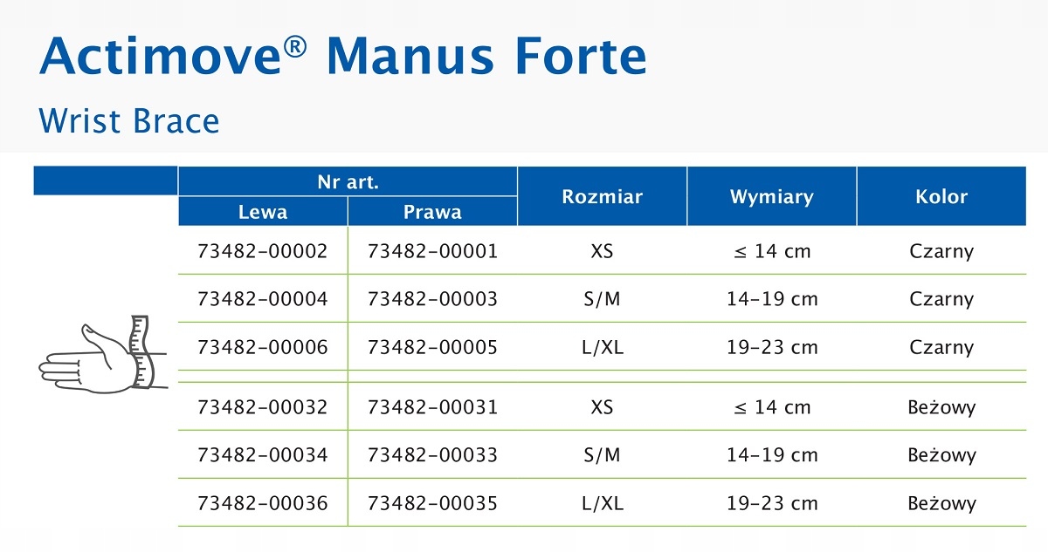1048x552 pixels.
Task: Click the Actimove Manus Forte title
Action: pos(343,58)
